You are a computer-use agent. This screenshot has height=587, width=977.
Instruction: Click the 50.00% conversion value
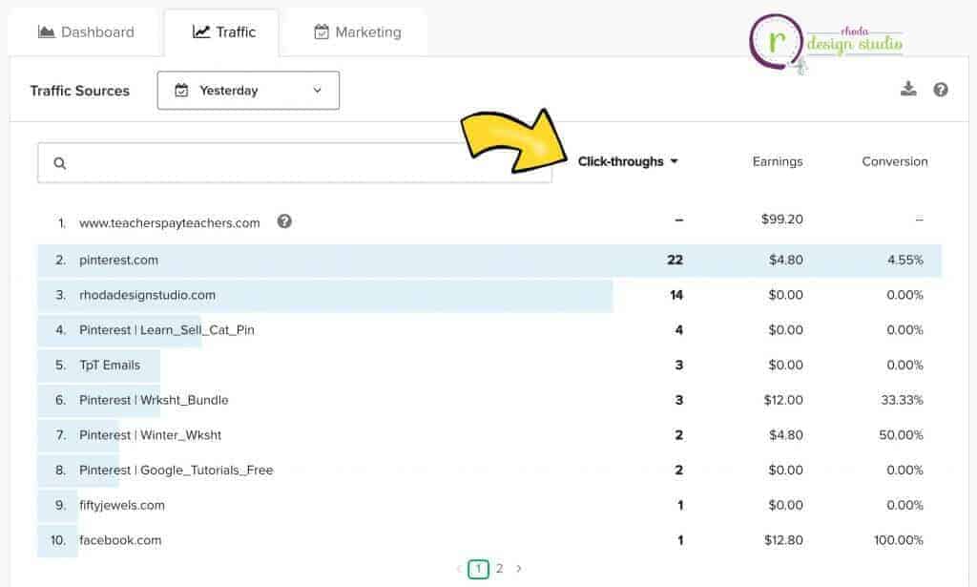[901, 435]
